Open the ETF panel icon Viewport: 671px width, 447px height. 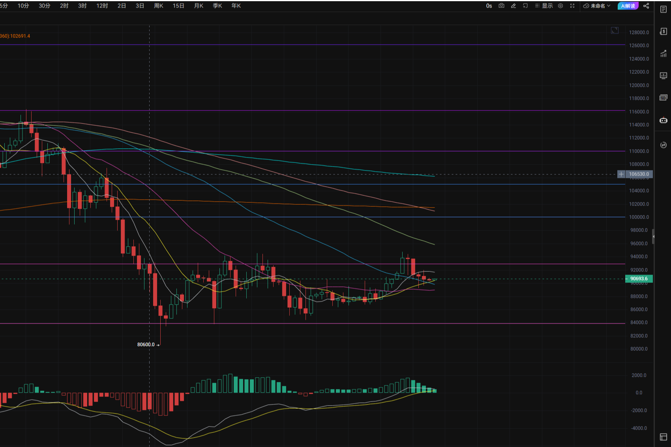(664, 97)
